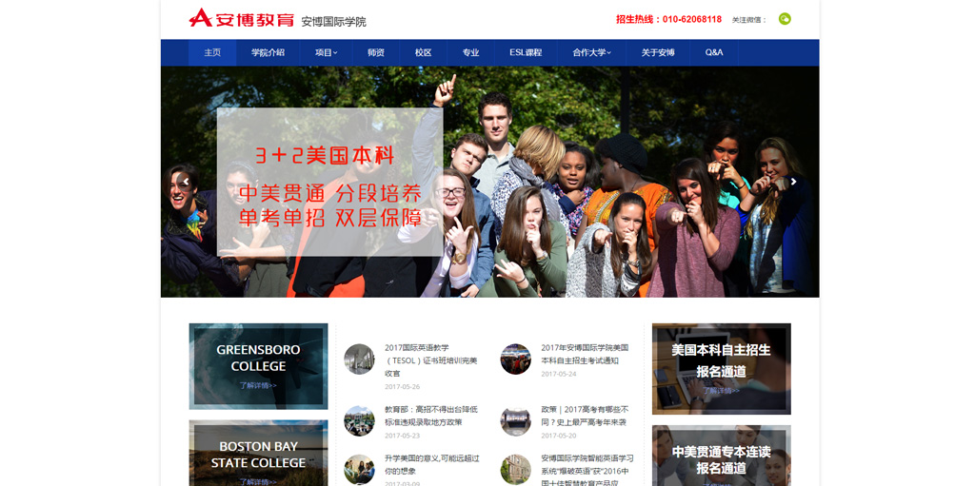Open the TESOL news round thumbnail
Viewport: 975px width, 486px height.
point(359,360)
